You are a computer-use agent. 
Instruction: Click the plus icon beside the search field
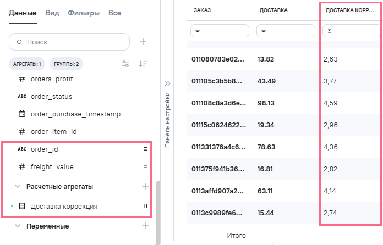[x=143, y=42]
